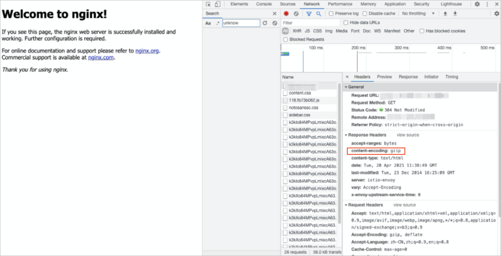Enable the Disable cache checkbox
Screen dimensions: 501x256
click(365, 13)
